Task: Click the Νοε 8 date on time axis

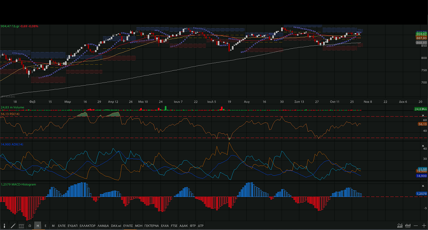Action: 368,102
